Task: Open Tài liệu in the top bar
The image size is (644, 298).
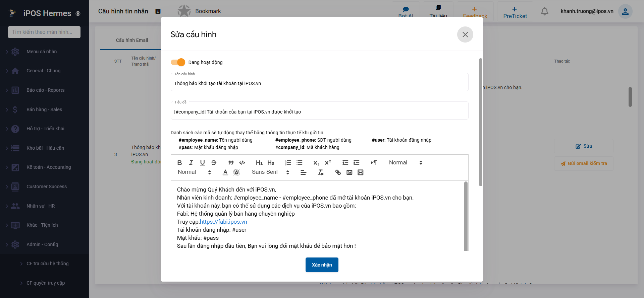Action: pyautogui.click(x=438, y=11)
